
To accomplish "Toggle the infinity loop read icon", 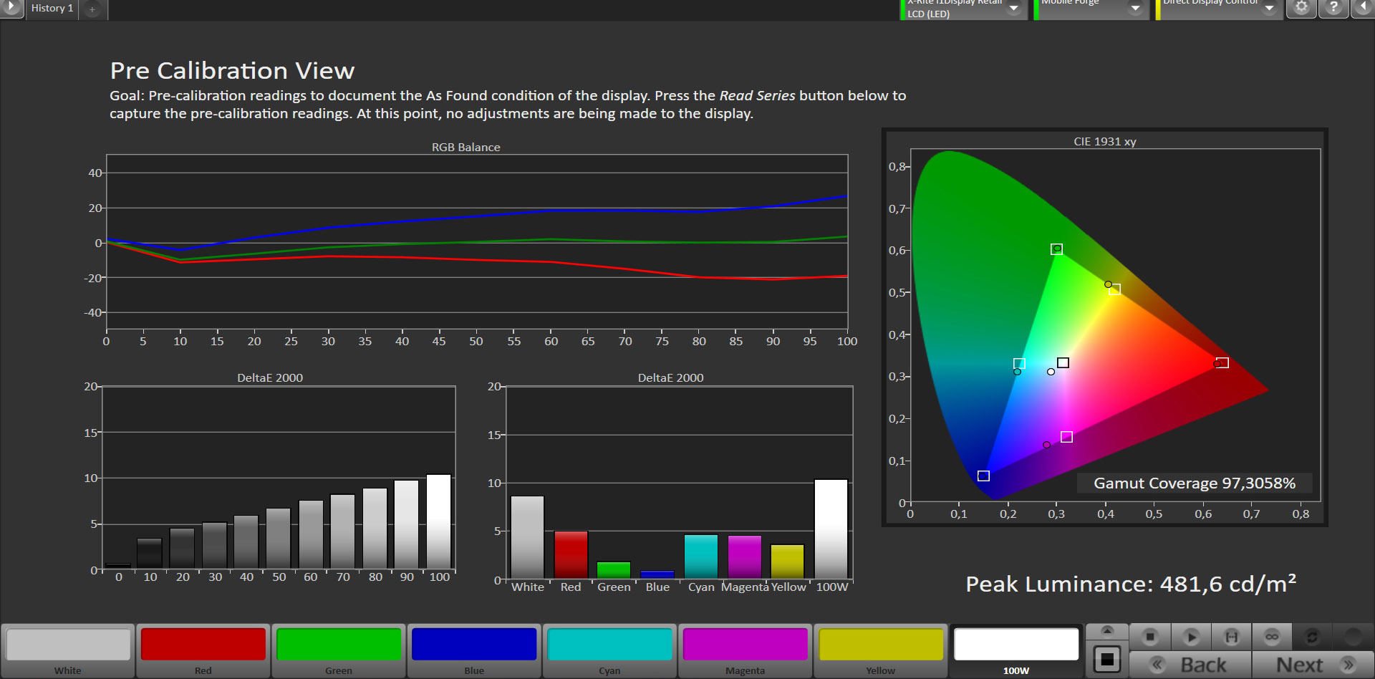I will (x=1272, y=636).
